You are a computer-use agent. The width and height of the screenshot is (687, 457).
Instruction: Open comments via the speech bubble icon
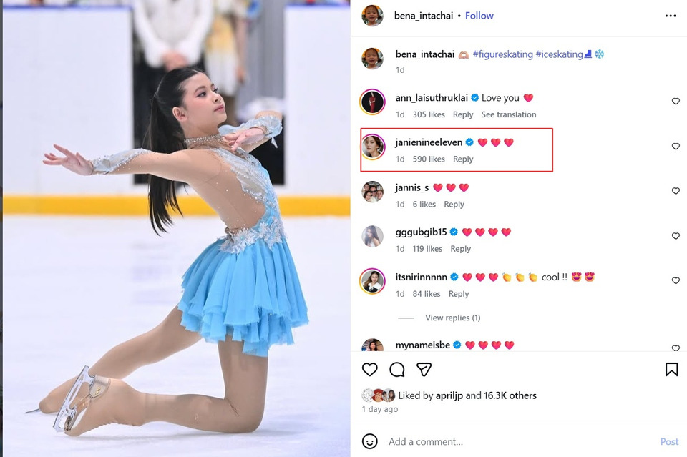click(397, 370)
